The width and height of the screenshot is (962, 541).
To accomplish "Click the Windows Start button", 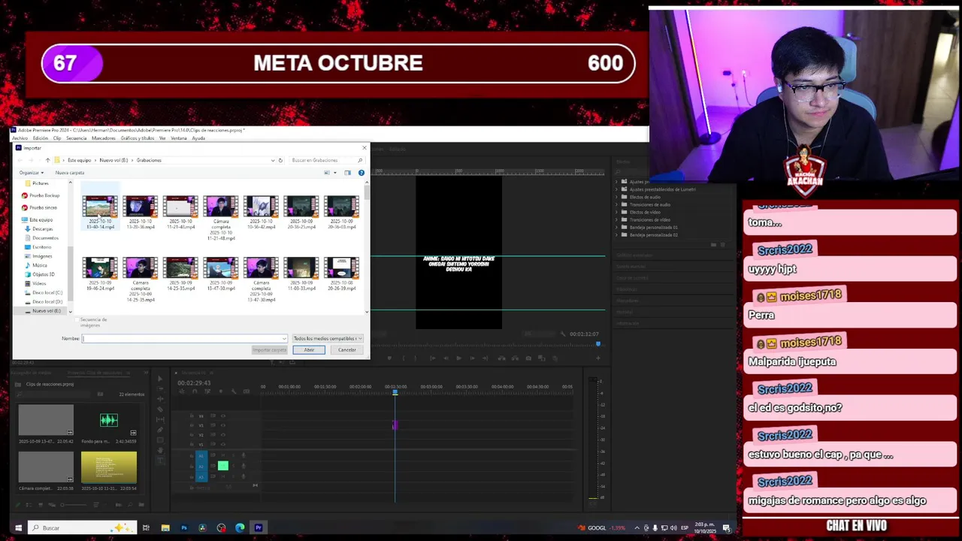I will point(18,527).
